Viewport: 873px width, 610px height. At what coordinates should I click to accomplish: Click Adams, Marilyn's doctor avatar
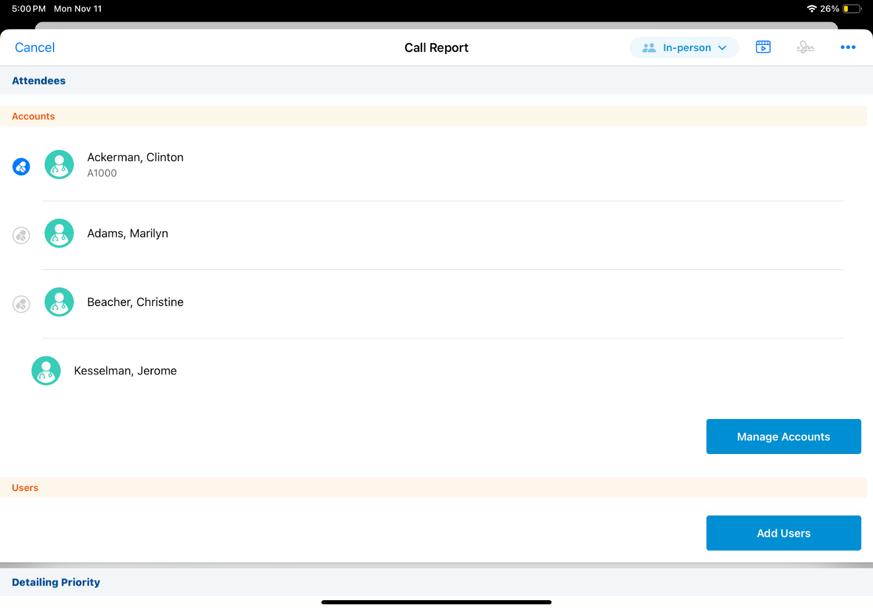click(x=59, y=234)
